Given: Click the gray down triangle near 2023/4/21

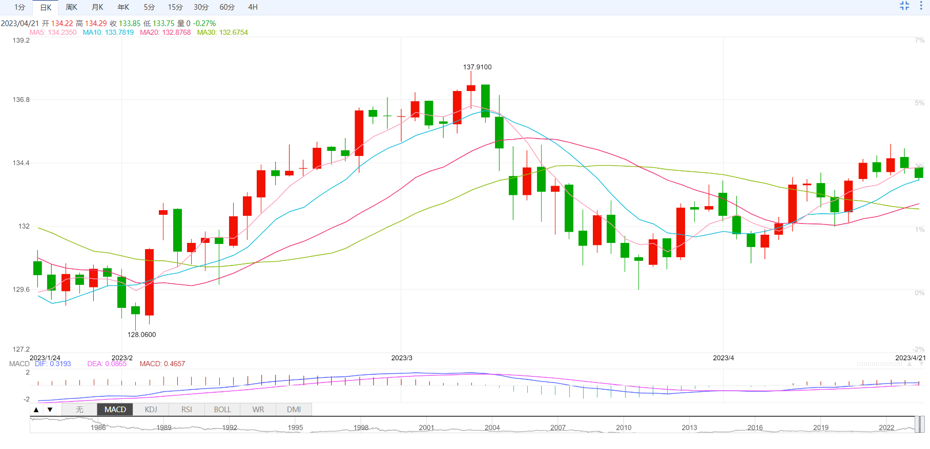Looking at the screenshot, I should coord(920,364).
